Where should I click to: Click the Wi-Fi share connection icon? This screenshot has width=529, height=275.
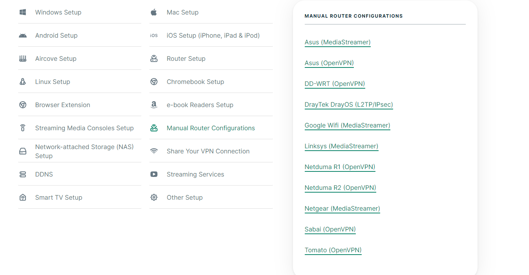coord(154,151)
